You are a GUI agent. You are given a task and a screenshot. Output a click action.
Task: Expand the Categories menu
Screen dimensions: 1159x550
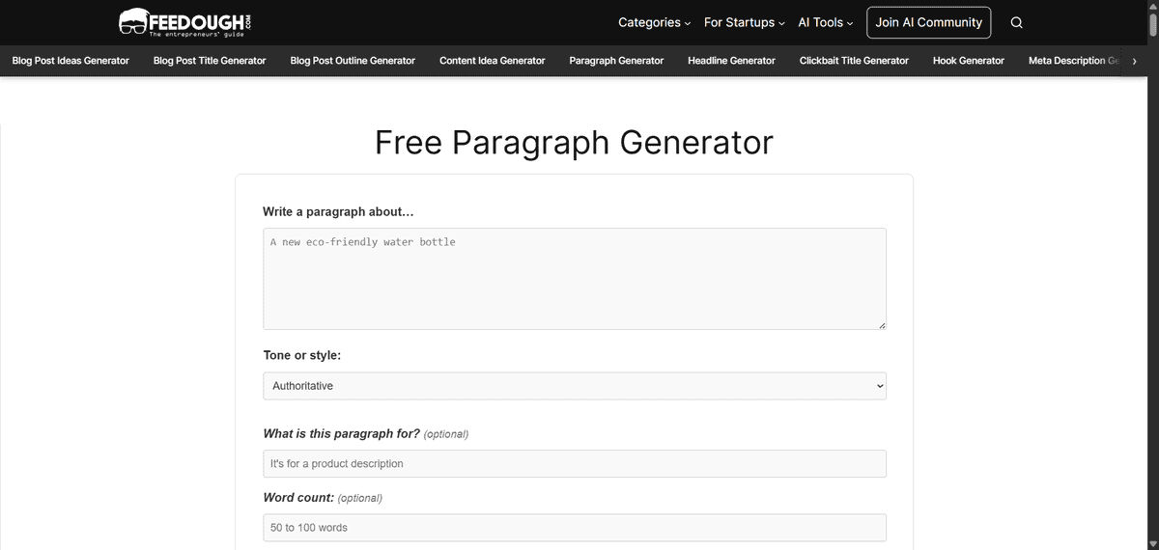[x=654, y=22]
